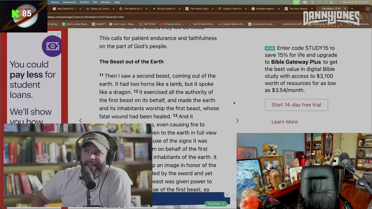
Task: Switch to The-seven-stage tab
Action: [x=199, y=9]
